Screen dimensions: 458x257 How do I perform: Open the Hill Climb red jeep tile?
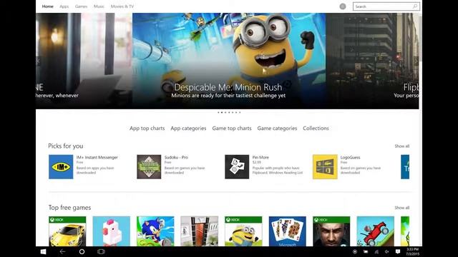tap(375, 231)
